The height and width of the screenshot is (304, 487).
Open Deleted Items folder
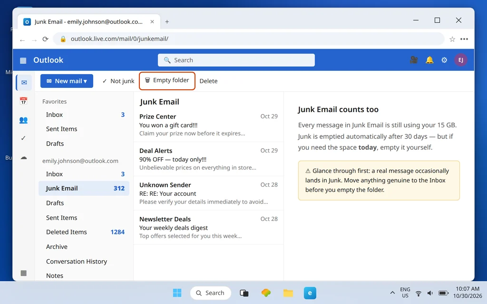pos(84,232)
